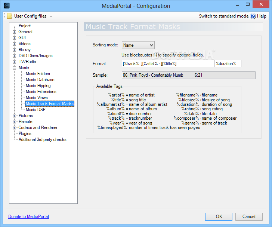Screen dimensions: 272x227
Task: Click the '%timesplayed%' tag text
Action: coord(112,128)
